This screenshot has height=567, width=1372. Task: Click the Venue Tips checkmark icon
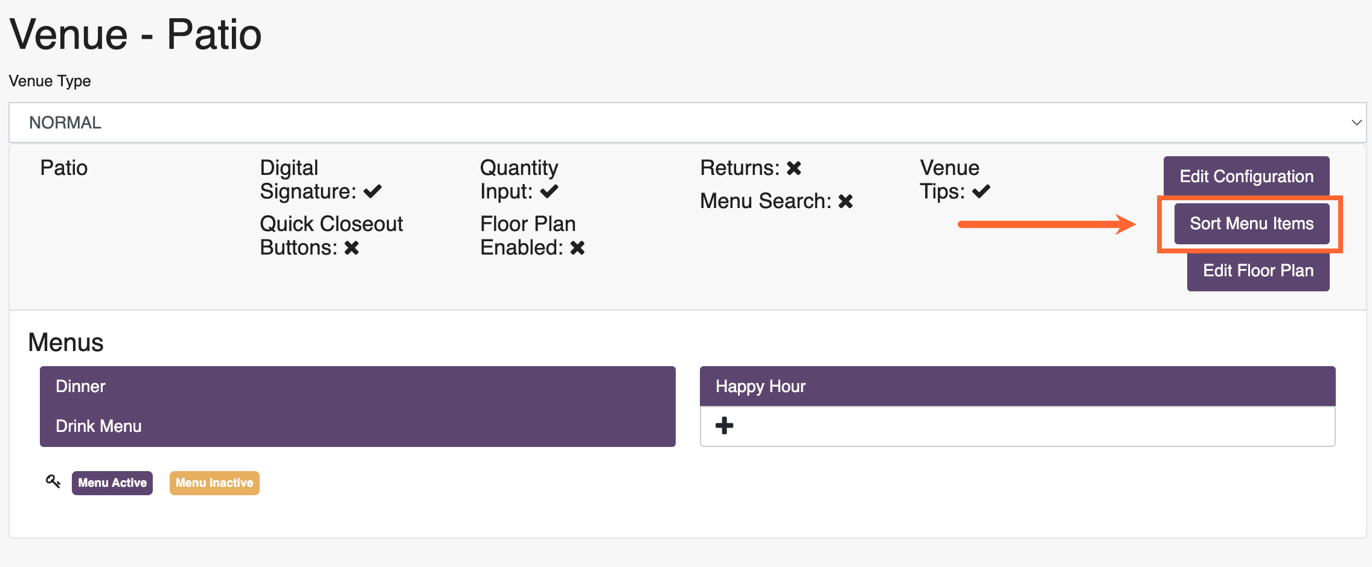pyautogui.click(x=981, y=192)
